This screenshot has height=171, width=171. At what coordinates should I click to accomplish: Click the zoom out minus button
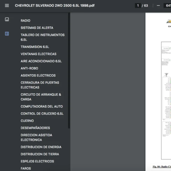(x=158, y=5)
